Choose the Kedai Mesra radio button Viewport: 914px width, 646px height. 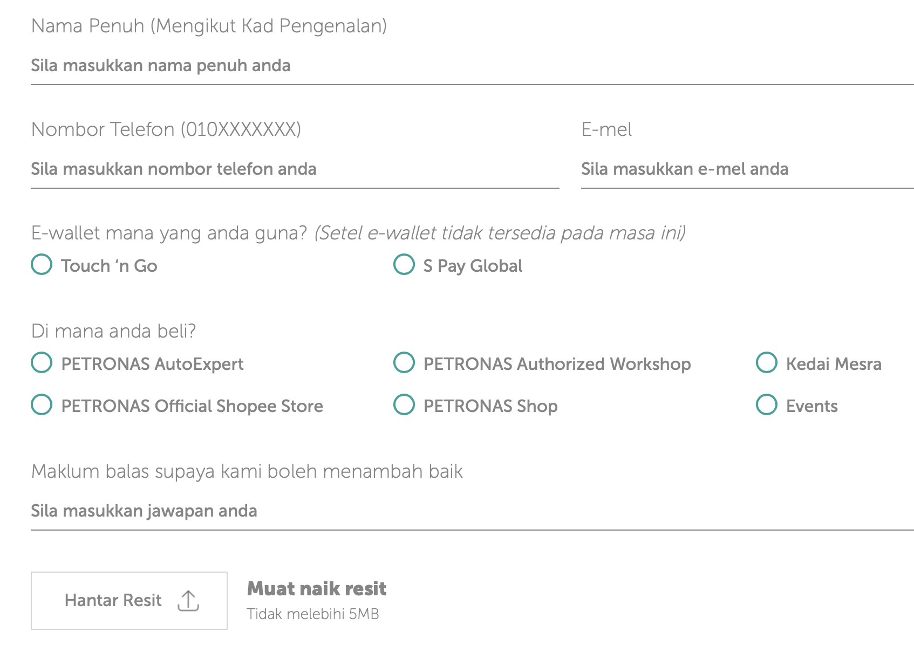[767, 363]
